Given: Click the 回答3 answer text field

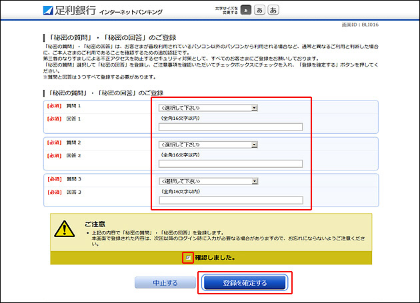Looking at the screenshot, I should [231, 200].
